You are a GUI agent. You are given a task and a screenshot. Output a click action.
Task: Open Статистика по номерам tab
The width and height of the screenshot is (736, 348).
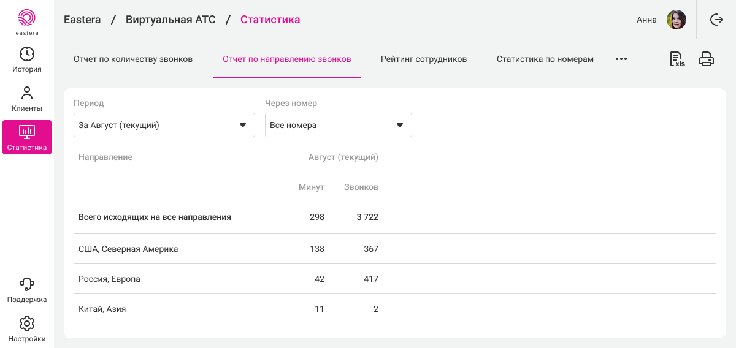(545, 59)
